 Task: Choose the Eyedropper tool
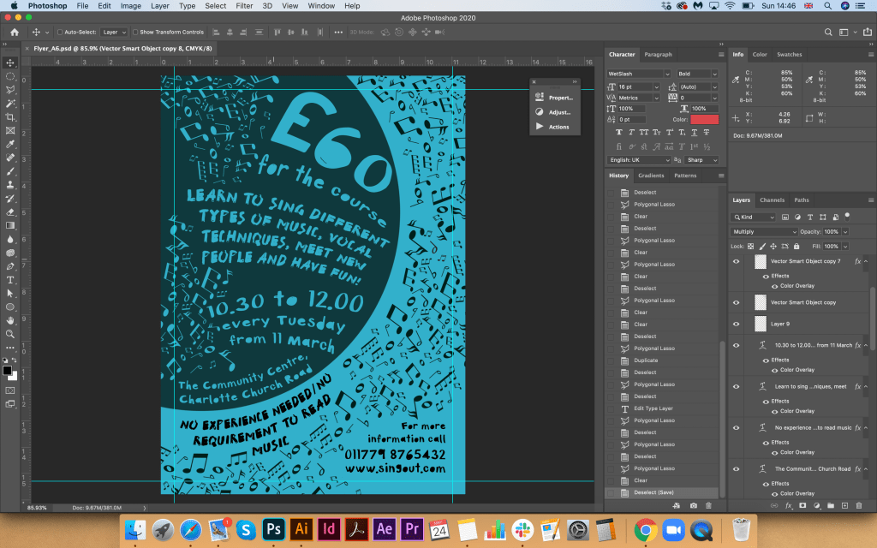pyautogui.click(x=10, y=144)
